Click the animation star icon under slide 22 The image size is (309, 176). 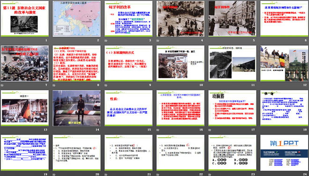(158, 175)
